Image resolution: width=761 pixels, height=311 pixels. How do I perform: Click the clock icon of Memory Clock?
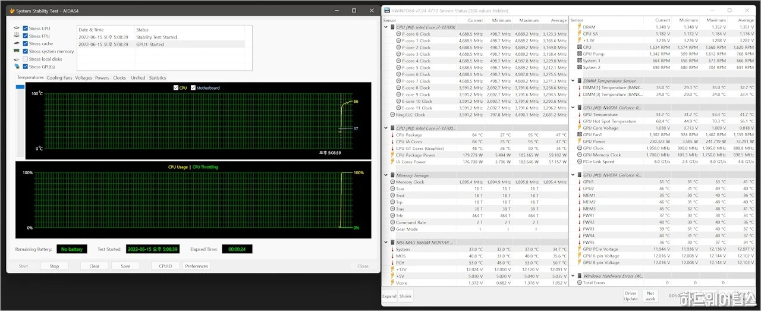point(392,182)
